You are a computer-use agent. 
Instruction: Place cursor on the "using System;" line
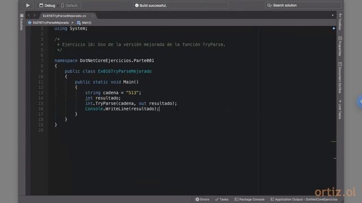tap(71, 29)
